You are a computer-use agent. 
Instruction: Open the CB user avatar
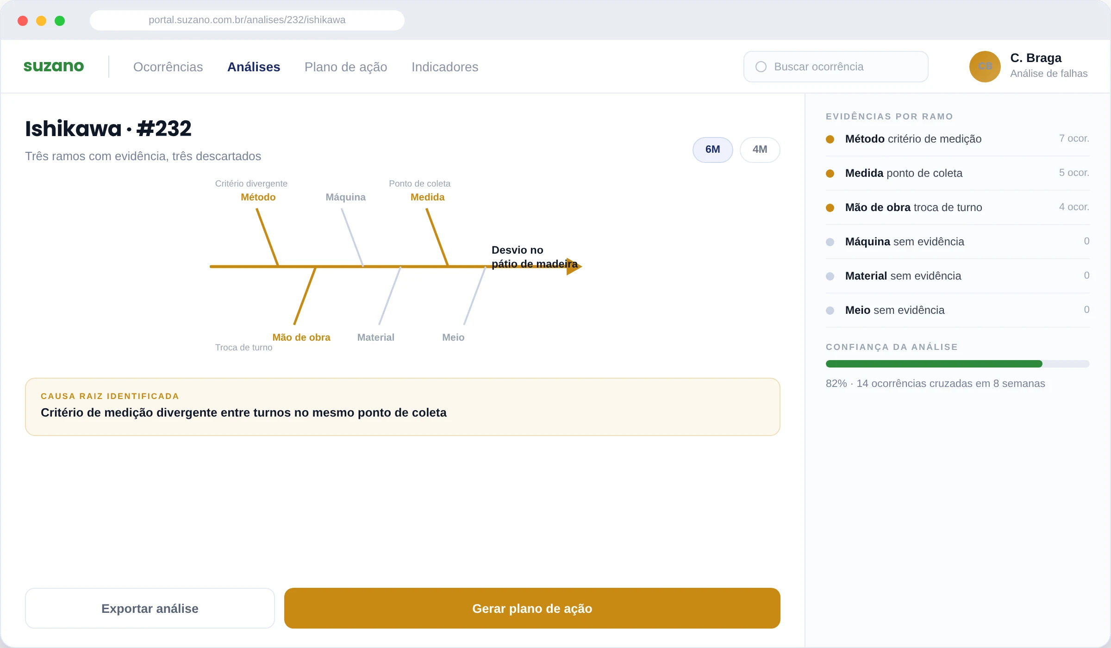985,67
